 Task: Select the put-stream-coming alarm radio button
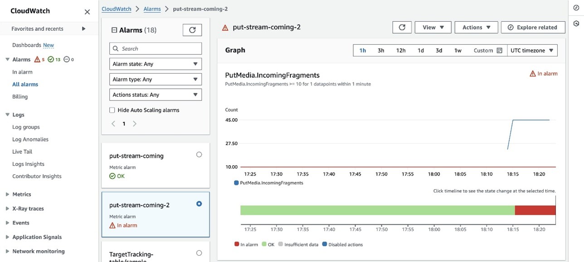click(199, 155)
